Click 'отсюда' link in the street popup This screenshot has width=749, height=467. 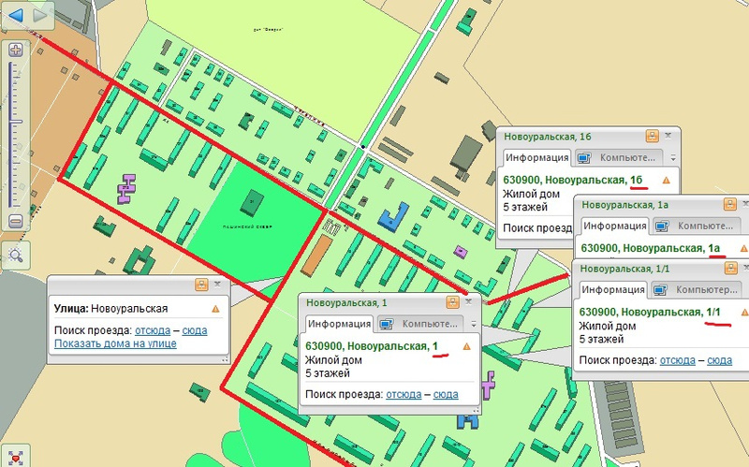153,330
